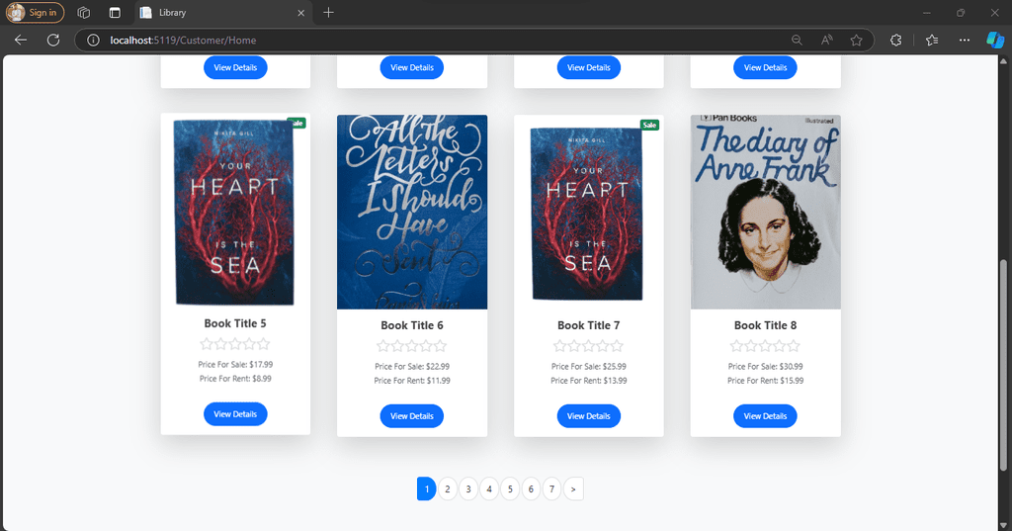Click the scrollbar down arrow
The height and width of the screenshot is (531, 1012).
[1003, 524]
